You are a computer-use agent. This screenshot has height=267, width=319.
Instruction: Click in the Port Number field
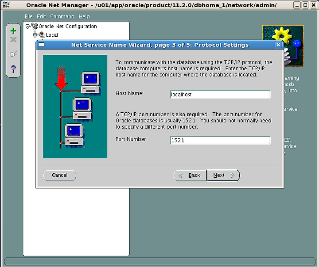pos(220,140)
